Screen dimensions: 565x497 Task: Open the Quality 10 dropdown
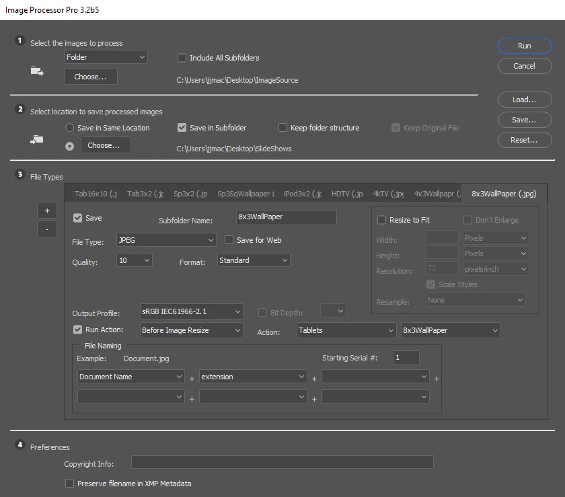pyautogui.click(x=134, y=260)
